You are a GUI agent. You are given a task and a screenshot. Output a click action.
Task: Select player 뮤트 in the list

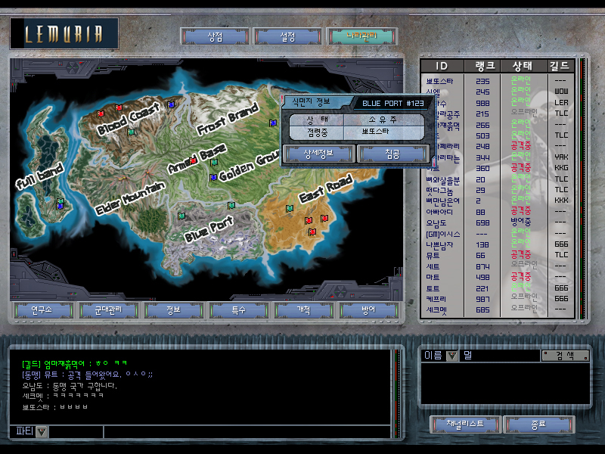coord(498,255)
